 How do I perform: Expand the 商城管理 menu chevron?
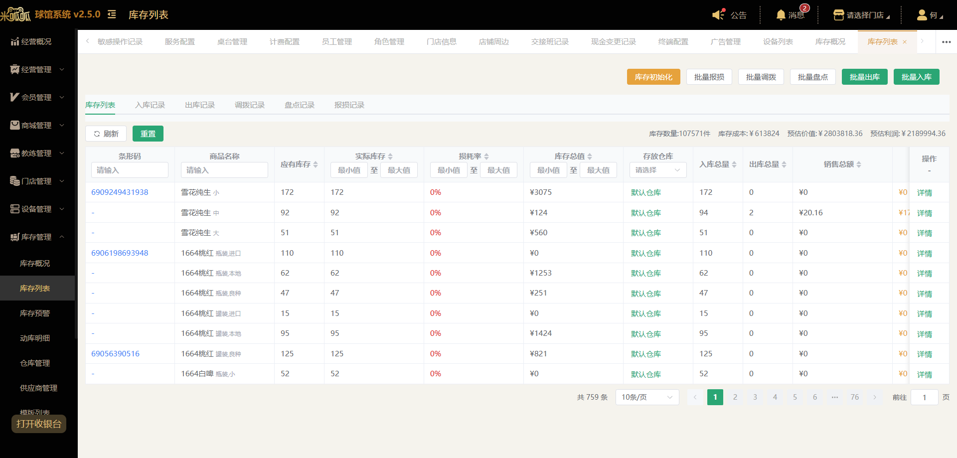pos(62,125)
